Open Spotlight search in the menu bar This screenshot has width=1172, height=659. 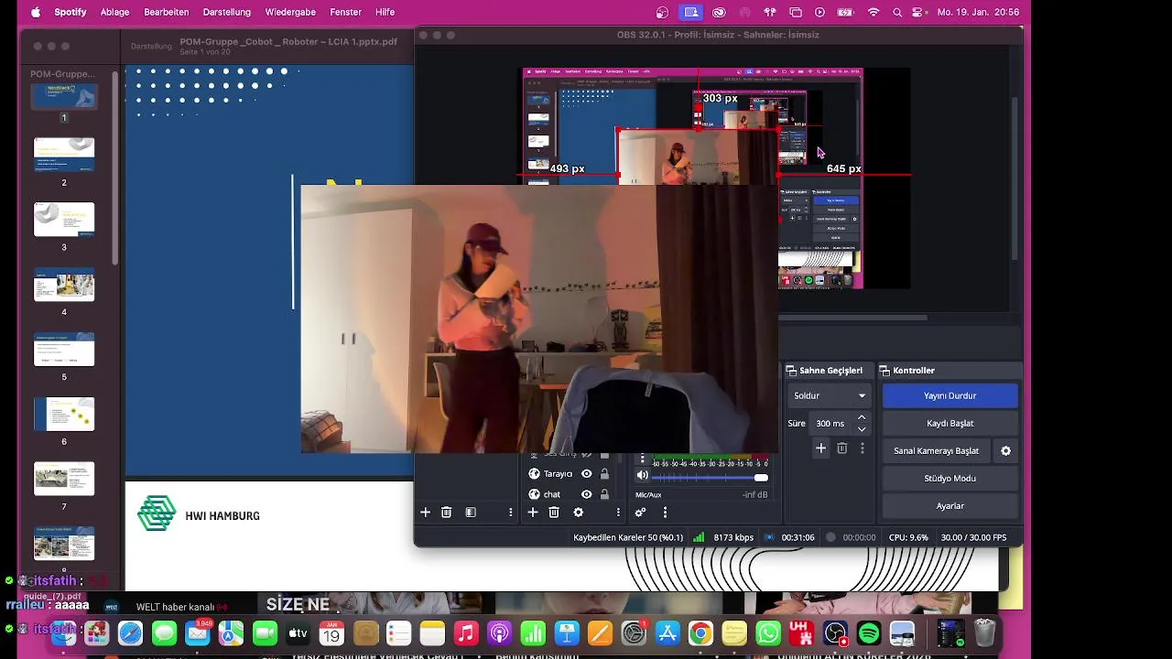[897, 12]
